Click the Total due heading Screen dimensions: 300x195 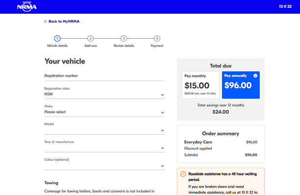[x=221, y=66]
